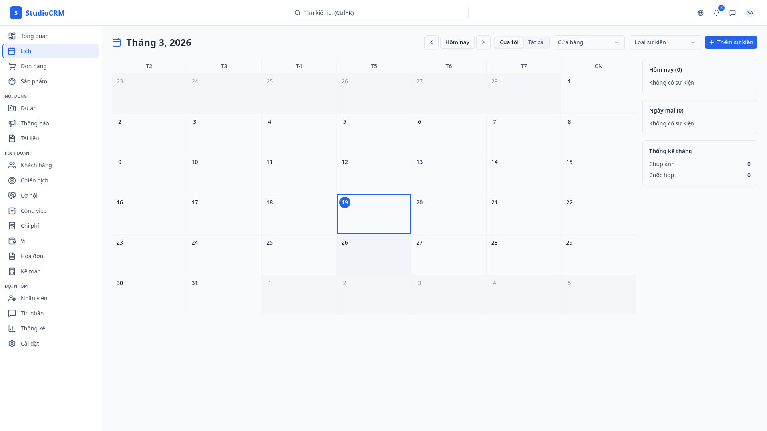The height and width of the screenshot is (431, 767).
Task: Open Đơn hàng shopping cart icon
Action: (x=12, y=66)
